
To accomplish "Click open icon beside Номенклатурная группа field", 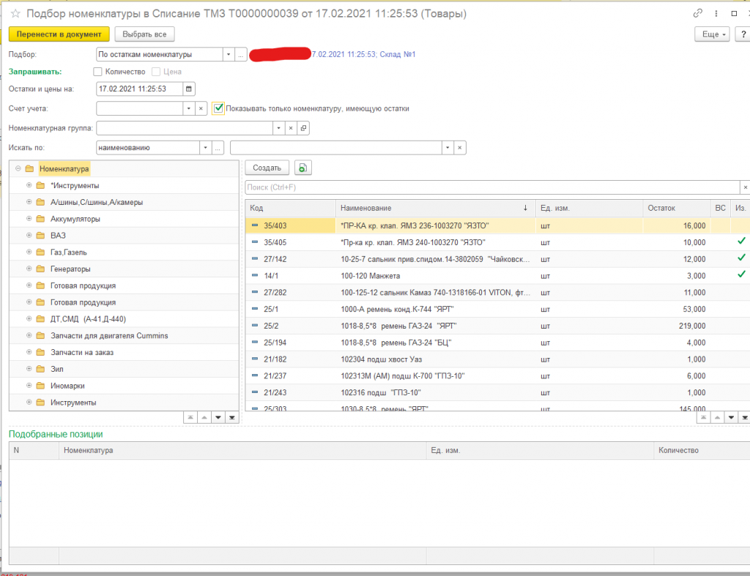I will click(304, 128).
